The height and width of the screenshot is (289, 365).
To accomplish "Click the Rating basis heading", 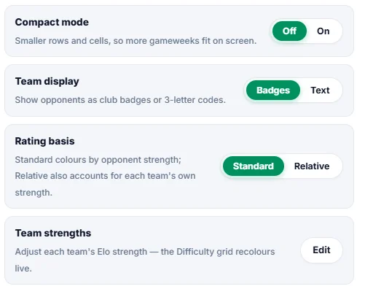I will 44,141.
